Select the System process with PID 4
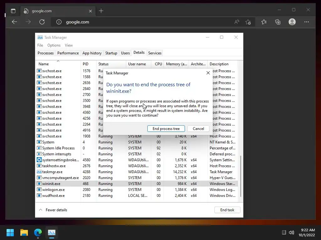This screenshot has width=321, height=240. [x=137, y=142]
